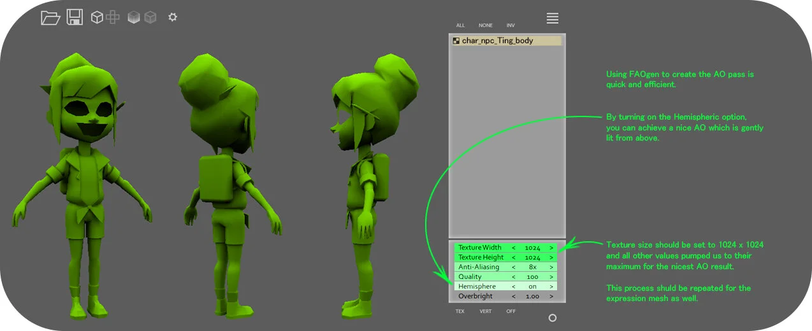Viewport: 812px width, 331px height.
Task: Click the front-view character model
Action: pos(83,185)
